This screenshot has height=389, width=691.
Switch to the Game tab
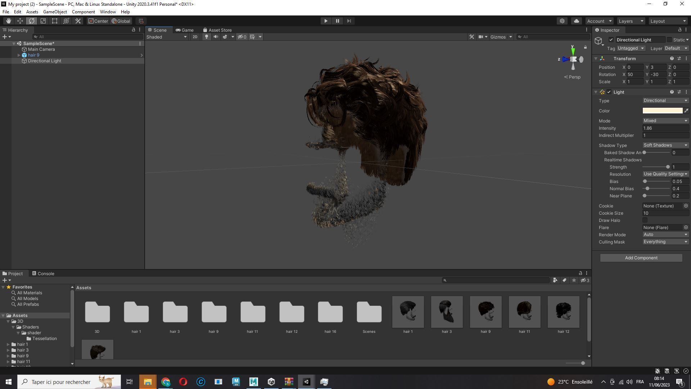(185, 30)
